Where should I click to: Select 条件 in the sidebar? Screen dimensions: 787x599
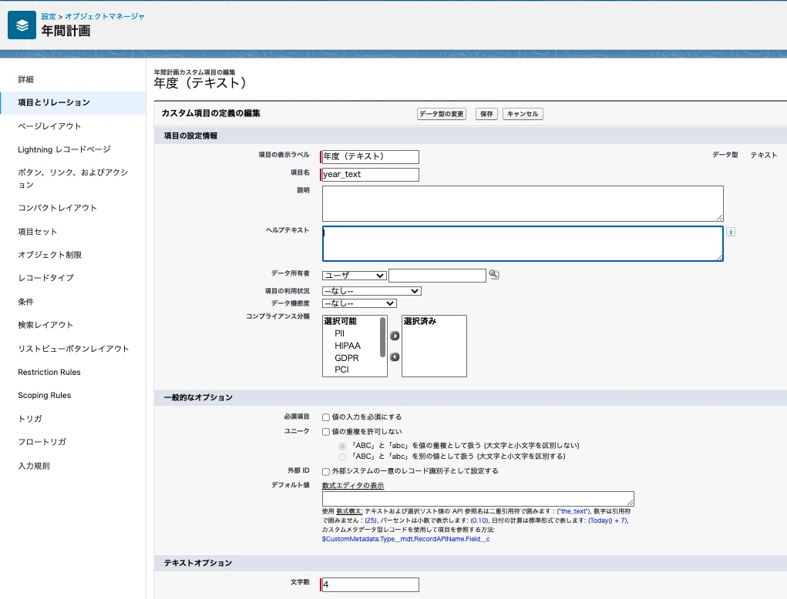(x=26, y=302)
